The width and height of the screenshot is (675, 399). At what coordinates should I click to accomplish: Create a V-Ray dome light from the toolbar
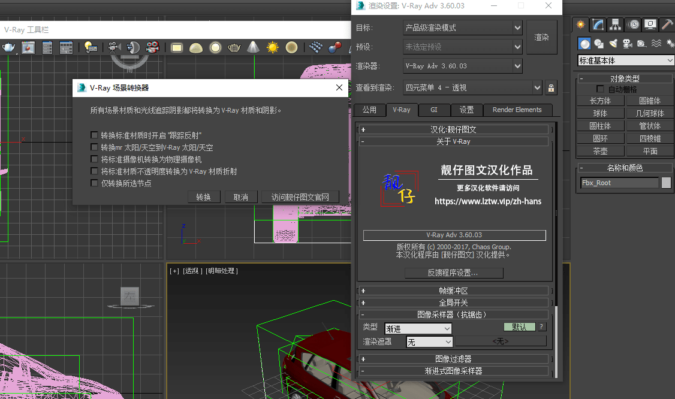click(196, 47)
